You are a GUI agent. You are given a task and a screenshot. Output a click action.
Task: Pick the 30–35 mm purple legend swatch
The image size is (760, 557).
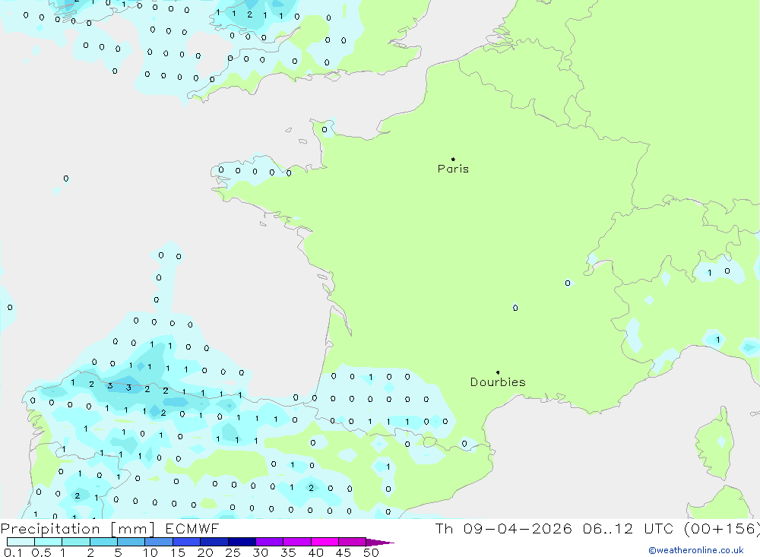[270, 542]
